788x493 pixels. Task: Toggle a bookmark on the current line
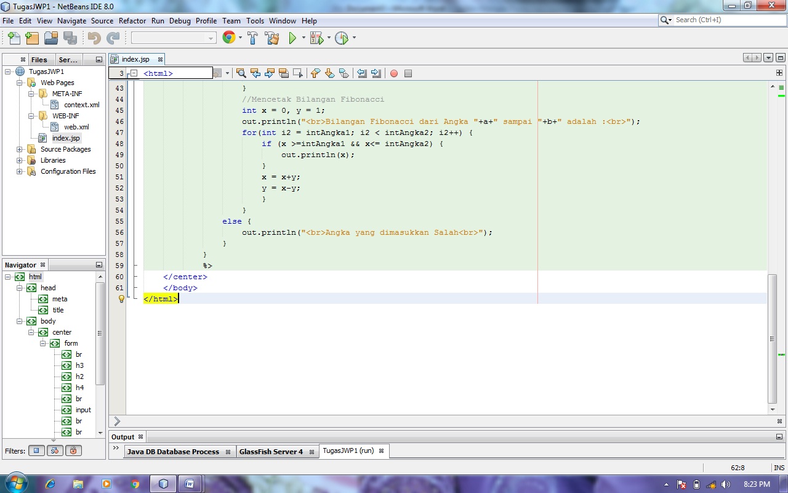pyautogui.click(x=344, y=73)
